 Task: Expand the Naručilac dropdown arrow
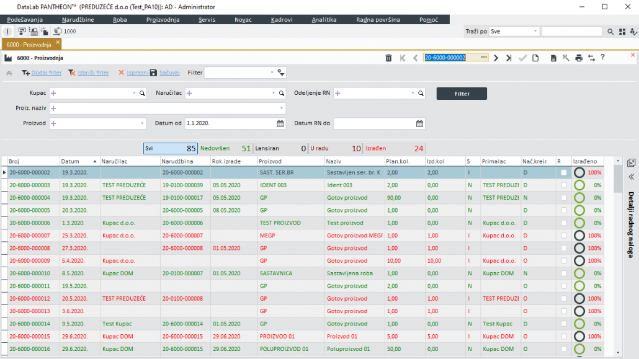(x=274, y=94)
